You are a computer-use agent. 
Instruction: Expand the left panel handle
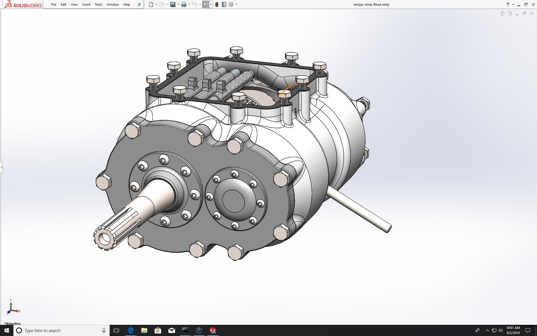(1, 167)
